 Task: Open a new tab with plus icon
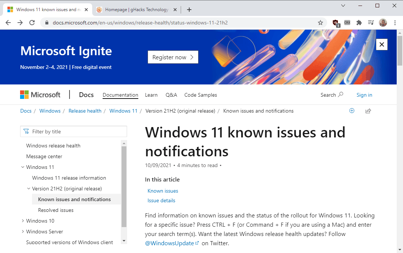pyautogui.click(x=189, y=10)
